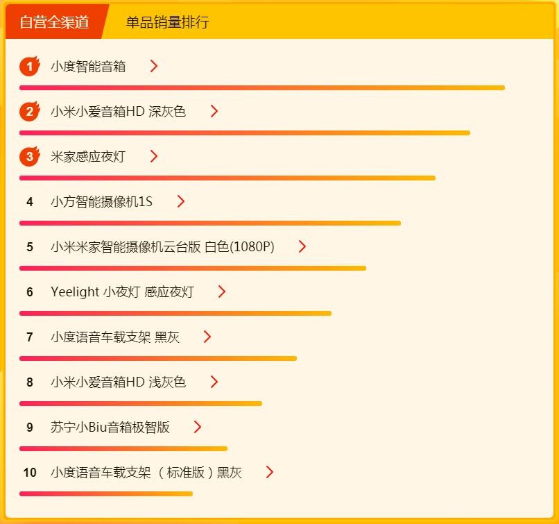Click the arrow after 苏宁小Biu音箱极智版
This screenshot has height=524, width=559.
(x=198, y=427)
